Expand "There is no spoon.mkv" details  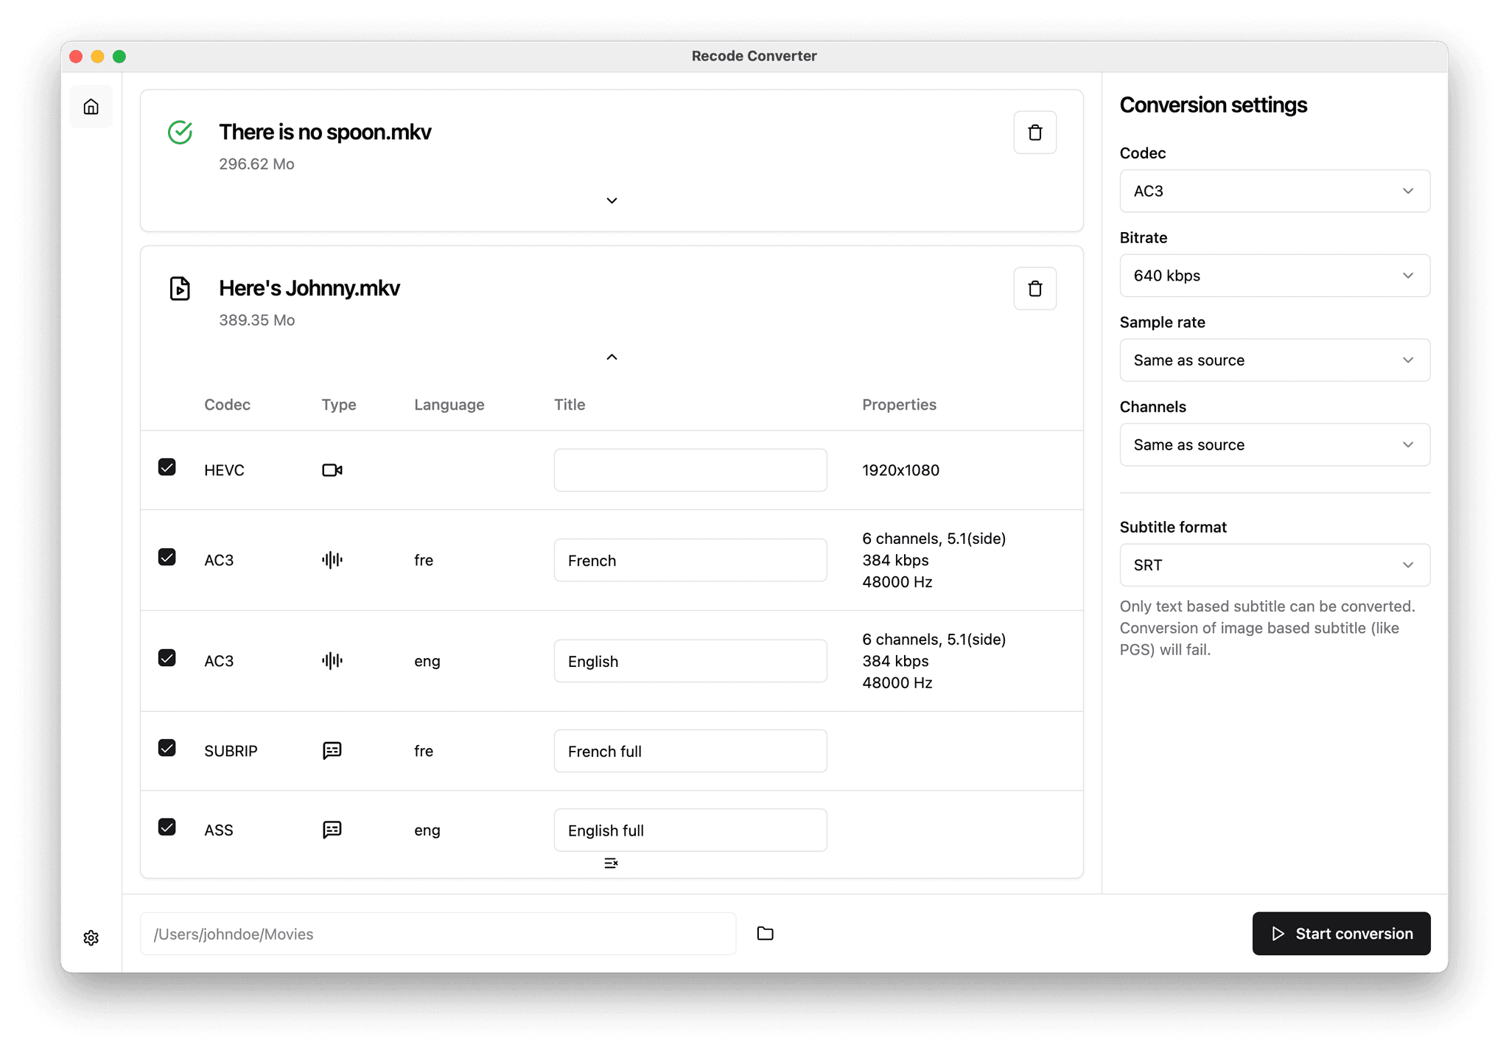(611, 200)
